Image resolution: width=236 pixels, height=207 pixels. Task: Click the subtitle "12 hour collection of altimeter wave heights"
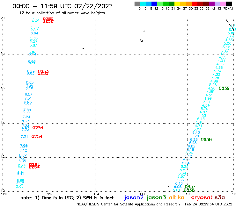click(62, 13)
